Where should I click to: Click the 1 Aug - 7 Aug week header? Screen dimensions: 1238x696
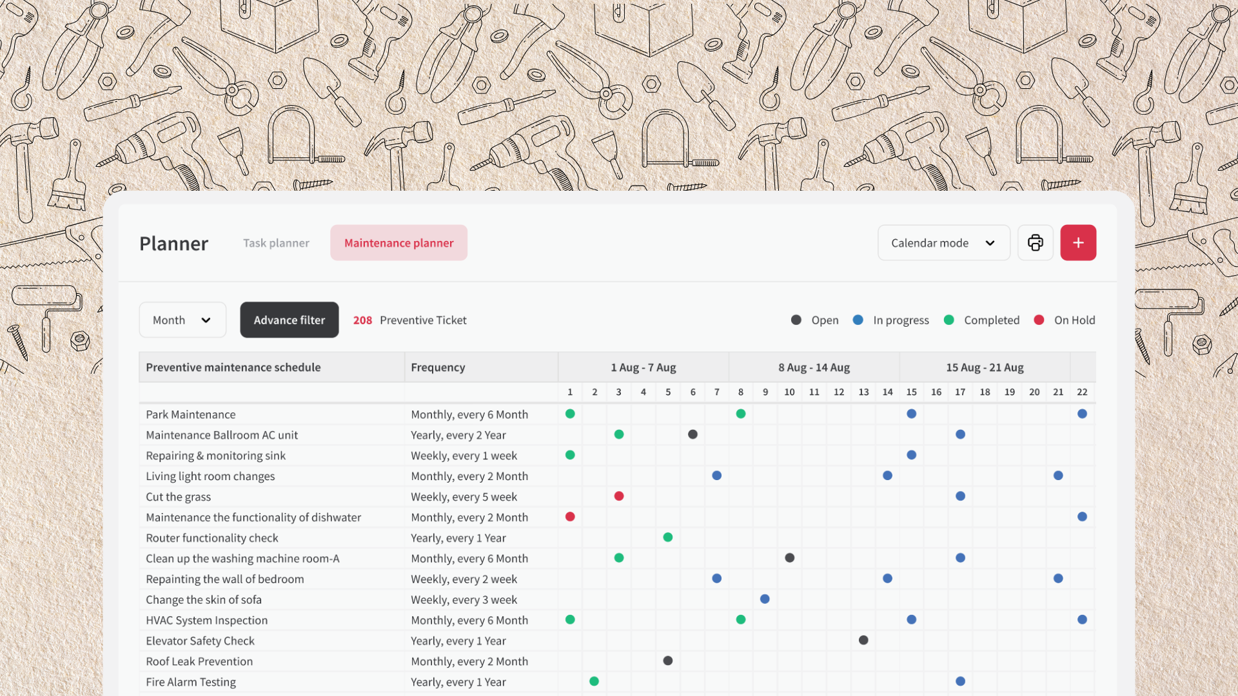point(644,367)
